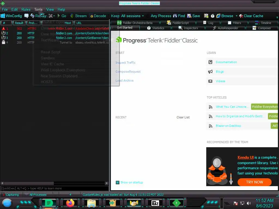
Task: Click the Browse toolbar button
Action: pos(225,16)
